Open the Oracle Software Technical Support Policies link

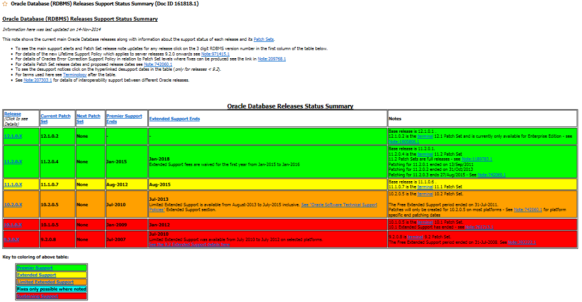(339, 205)
